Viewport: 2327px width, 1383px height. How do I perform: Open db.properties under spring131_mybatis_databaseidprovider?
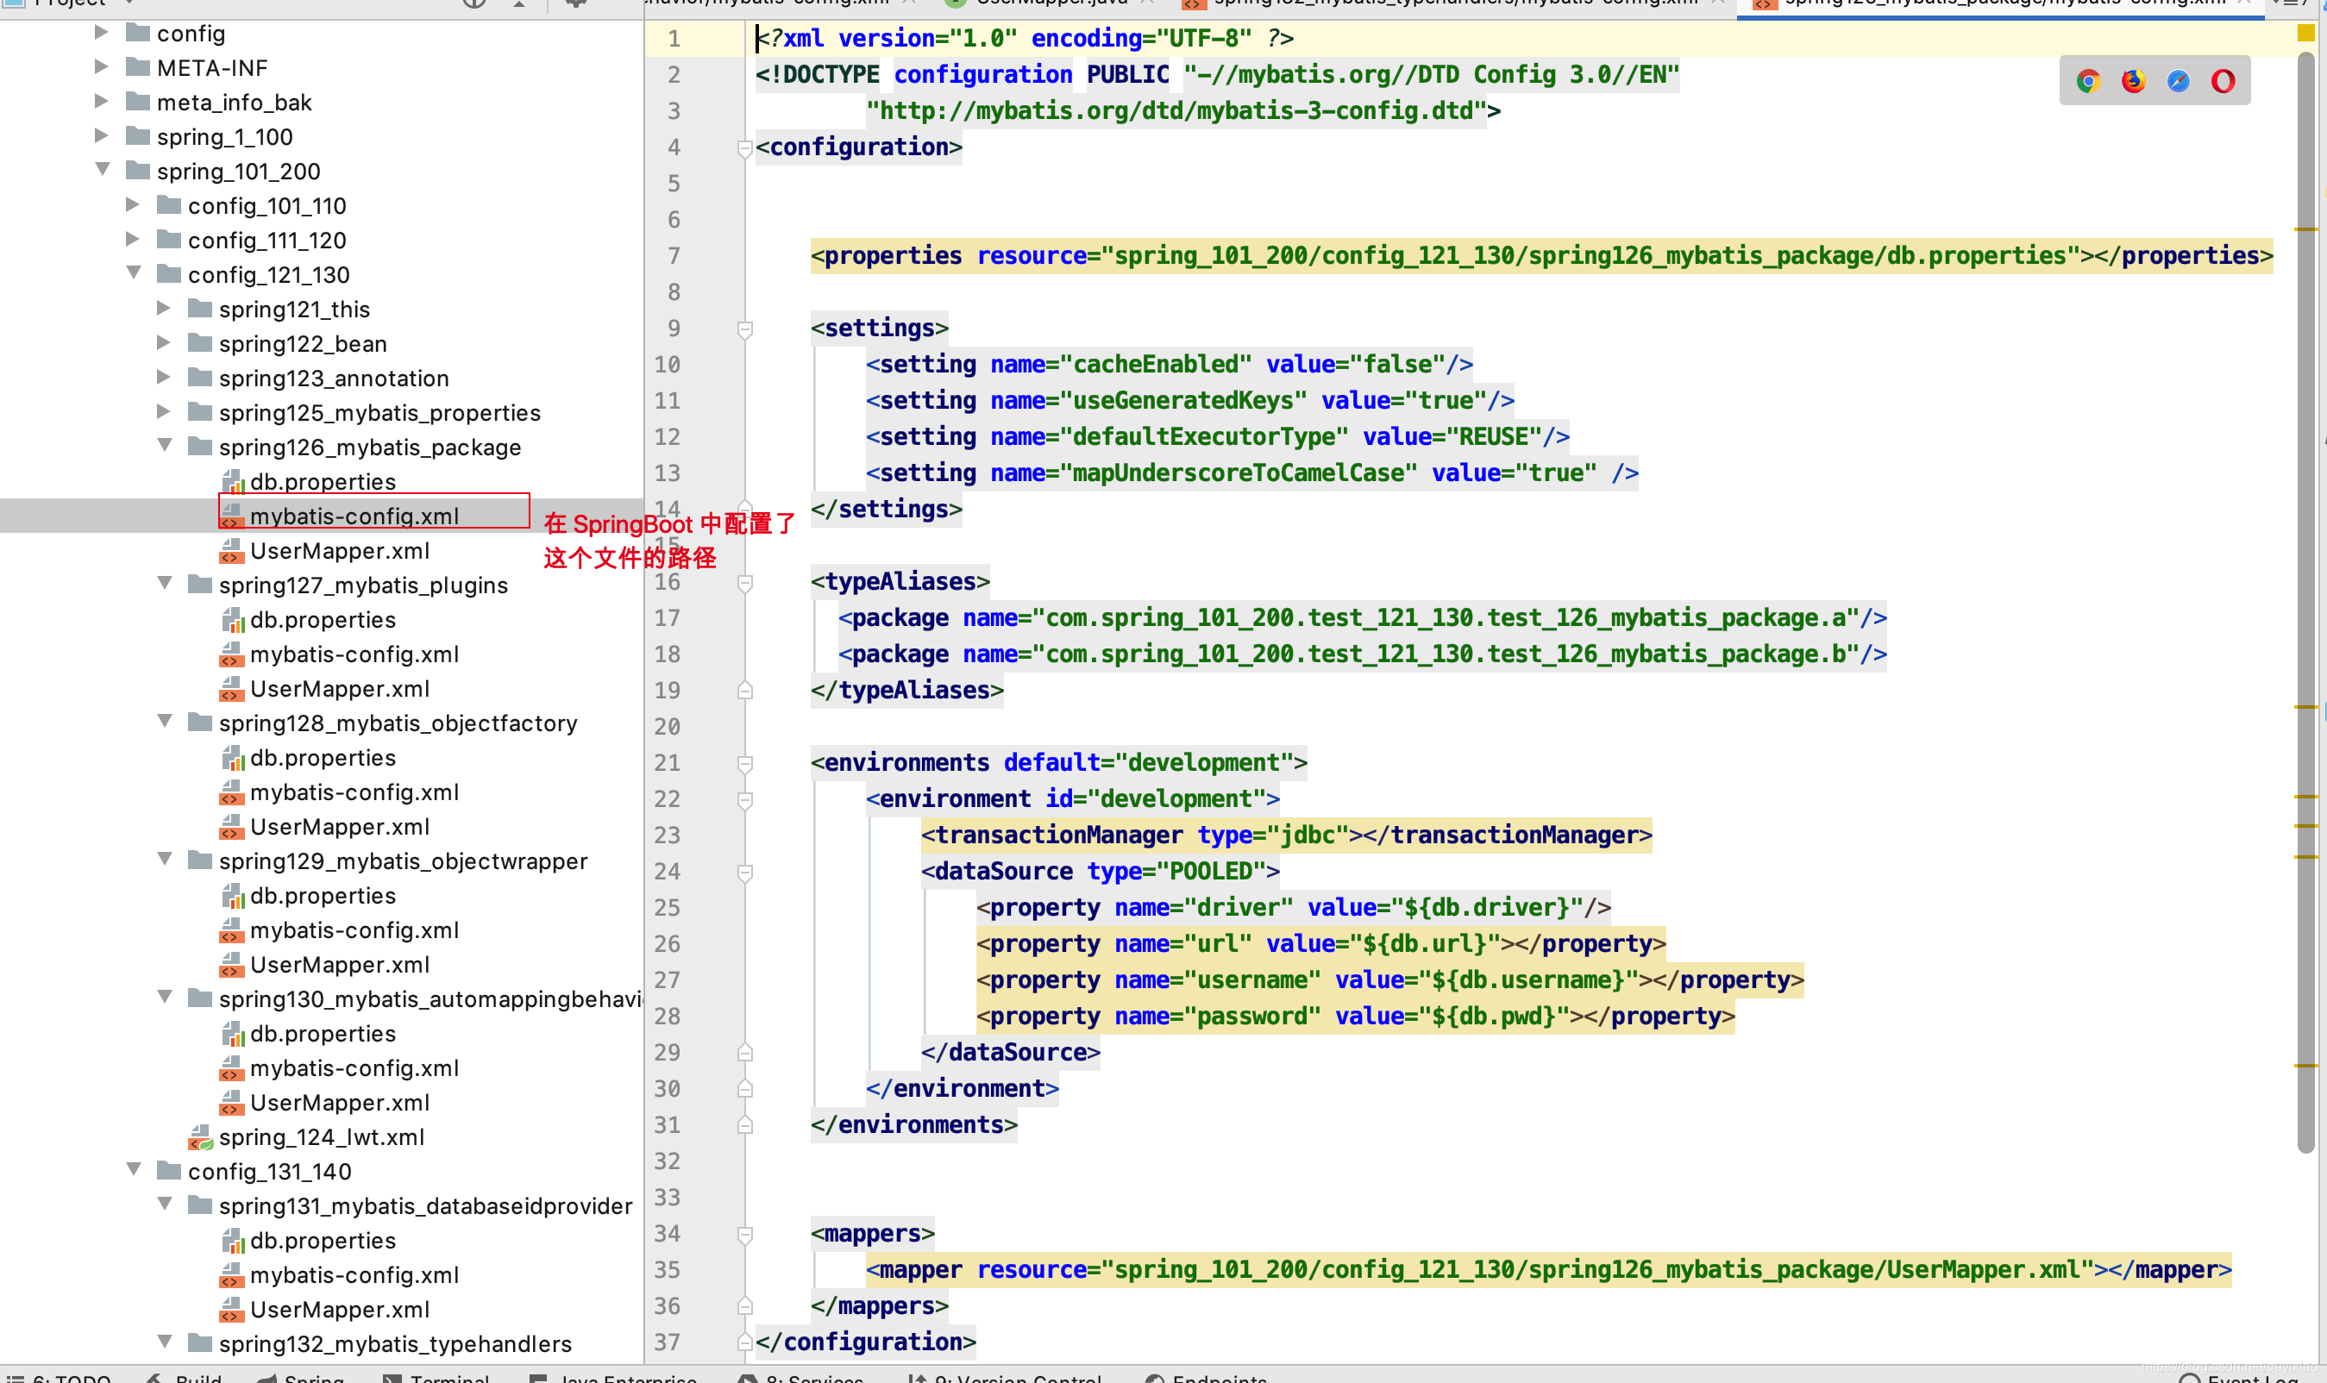coord(323,1241)
